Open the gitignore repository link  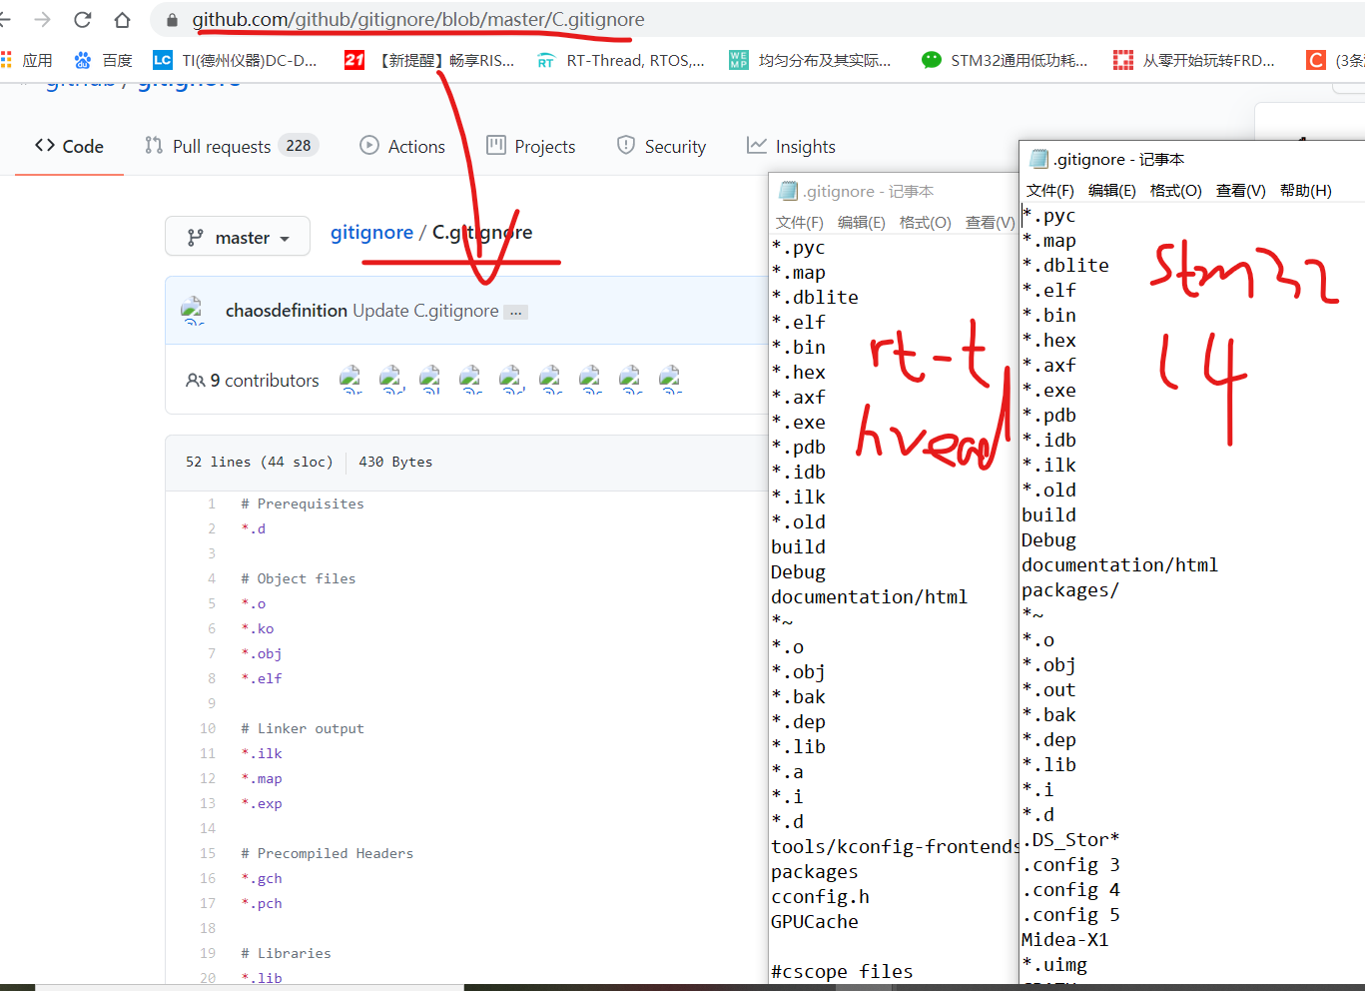371,232
